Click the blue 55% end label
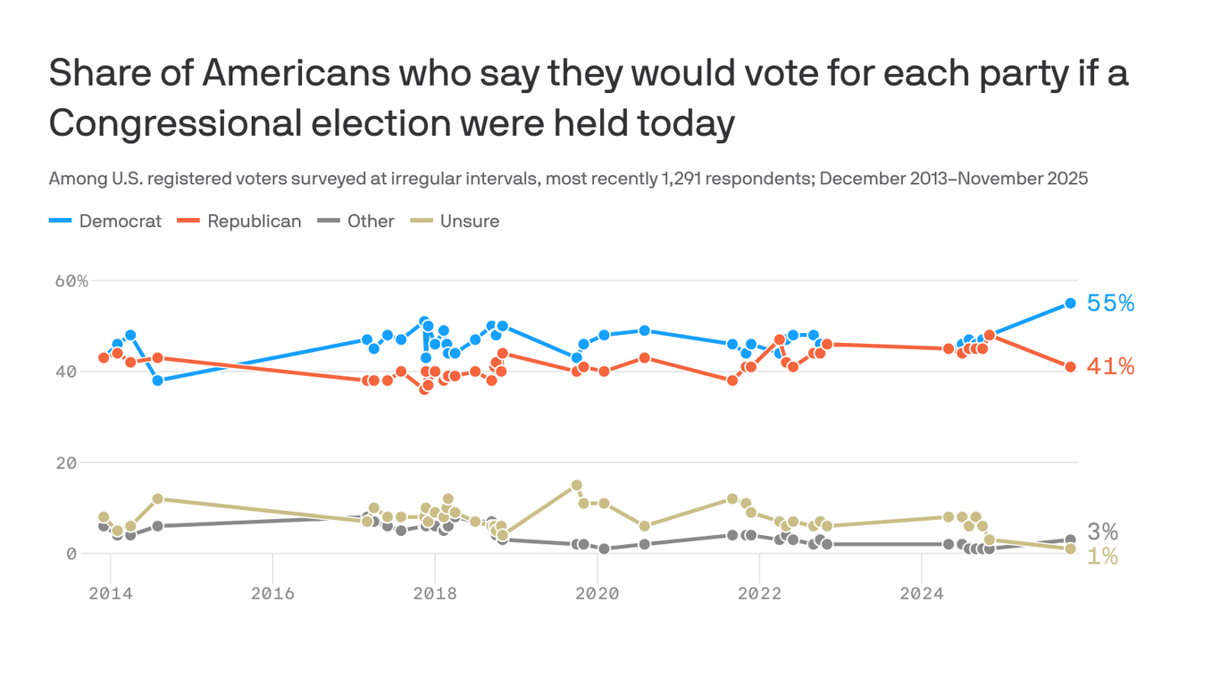 [x=1110, y=304]
